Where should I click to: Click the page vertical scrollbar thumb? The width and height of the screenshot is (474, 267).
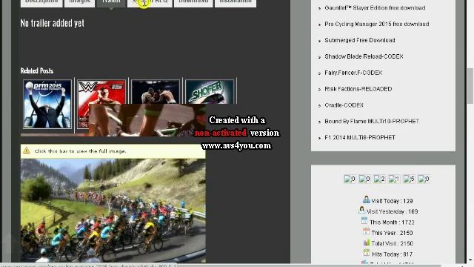(470, 86)
